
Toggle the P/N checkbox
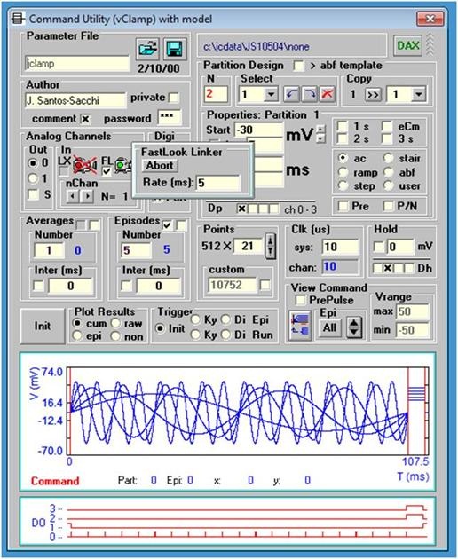pos(388,206)
